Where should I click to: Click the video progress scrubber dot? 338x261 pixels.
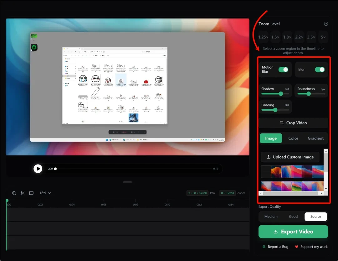[x=55, y=169]
